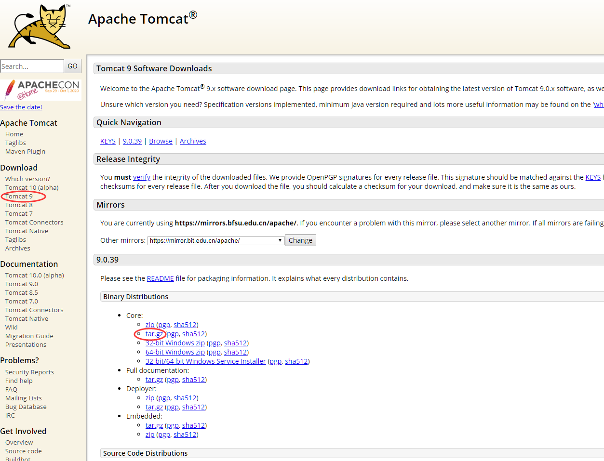Select Tomcat 9 download page
604x461 pixels.
[x=19, y=196]
